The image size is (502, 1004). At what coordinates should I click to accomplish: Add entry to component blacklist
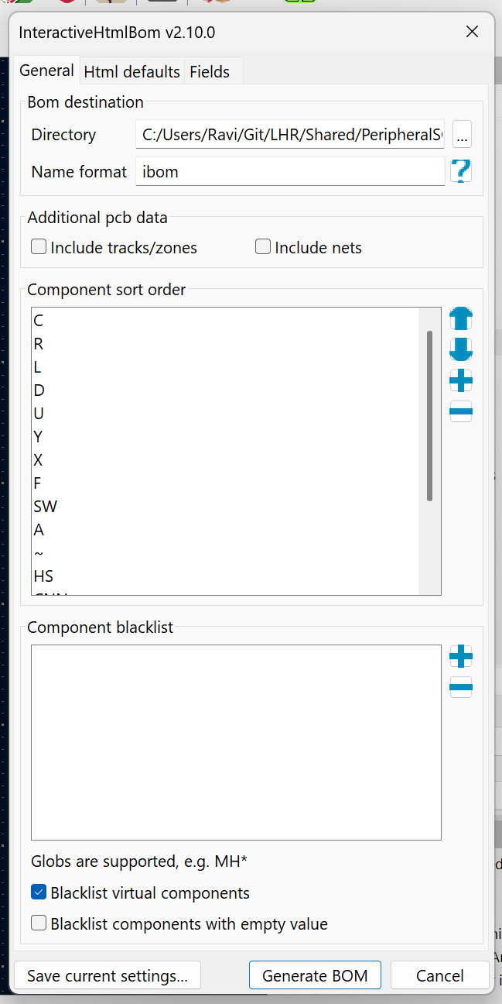[461, 656]
